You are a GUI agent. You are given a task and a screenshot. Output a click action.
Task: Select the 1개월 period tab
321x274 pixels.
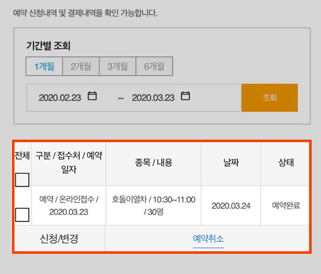45,66
